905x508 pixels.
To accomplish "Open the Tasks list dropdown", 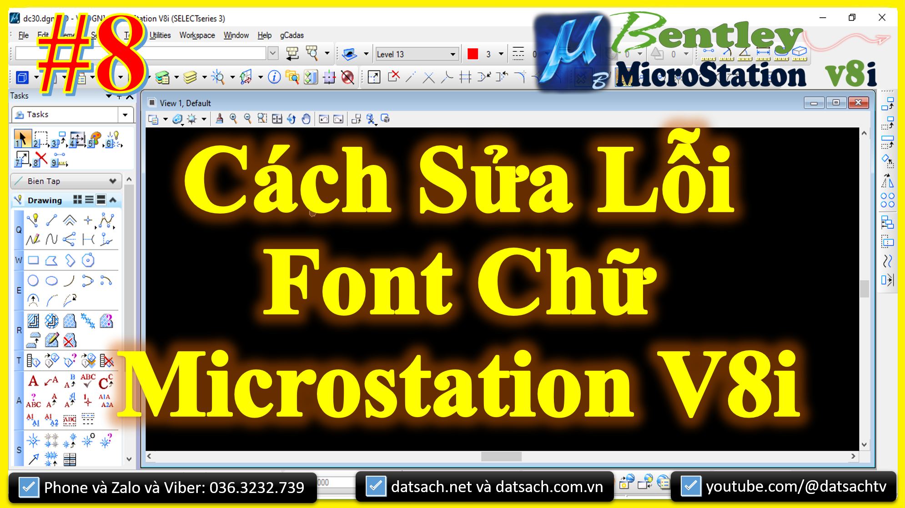I will [126, 115].
